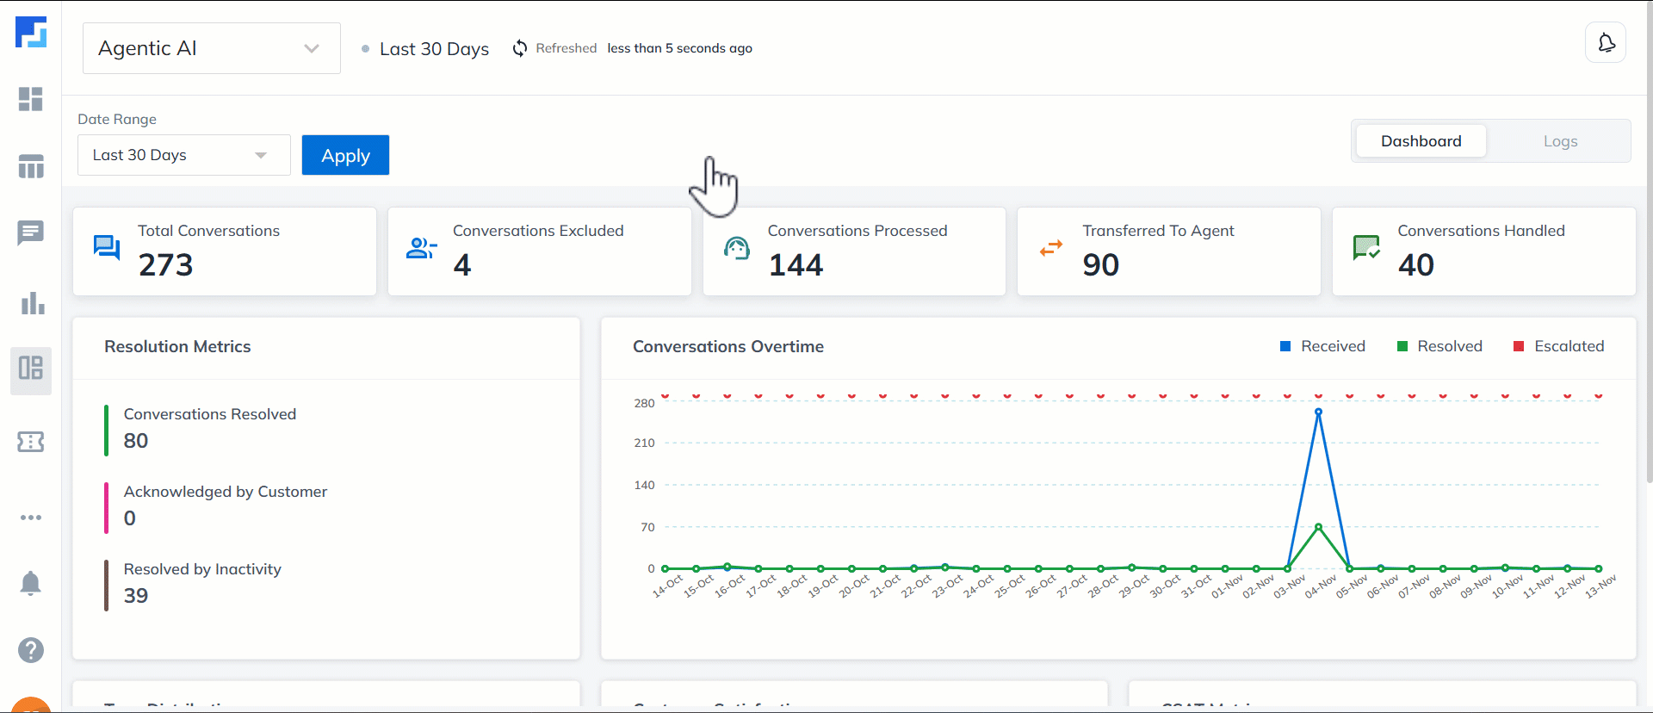Open the sidebar notifications bell icon
Screen dimensions: 1653x713
pyautogui.click(x=30, y=583)
